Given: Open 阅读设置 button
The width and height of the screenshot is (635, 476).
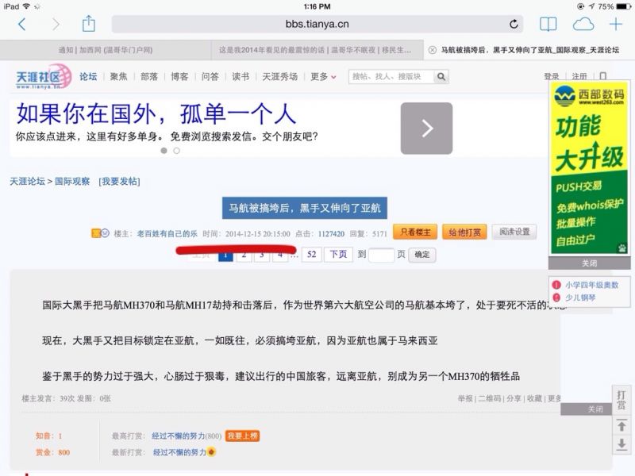Looking at the screenshot, I should tap(514, 232).
